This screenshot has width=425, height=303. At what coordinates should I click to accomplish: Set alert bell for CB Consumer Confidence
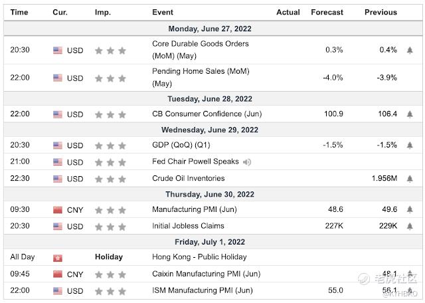coord(410,114)
